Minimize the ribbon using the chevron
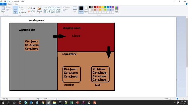Image resolution: width=188 pixels, height=105 pixels. (x=184, y=4)
